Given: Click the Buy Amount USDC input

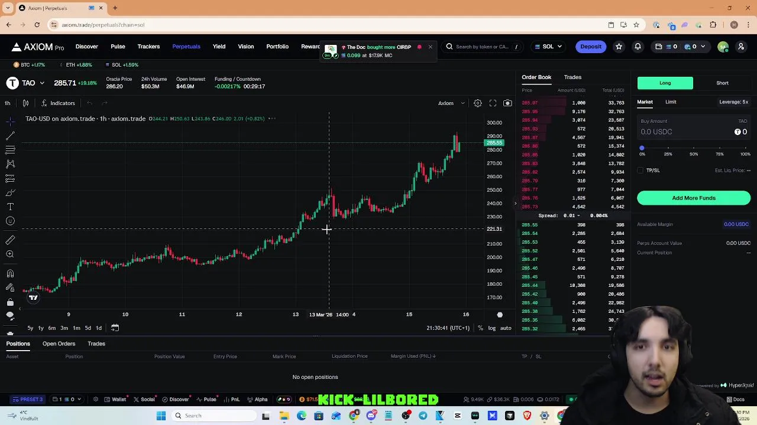Looking at the screenshot, I should (x=694, y=127).
